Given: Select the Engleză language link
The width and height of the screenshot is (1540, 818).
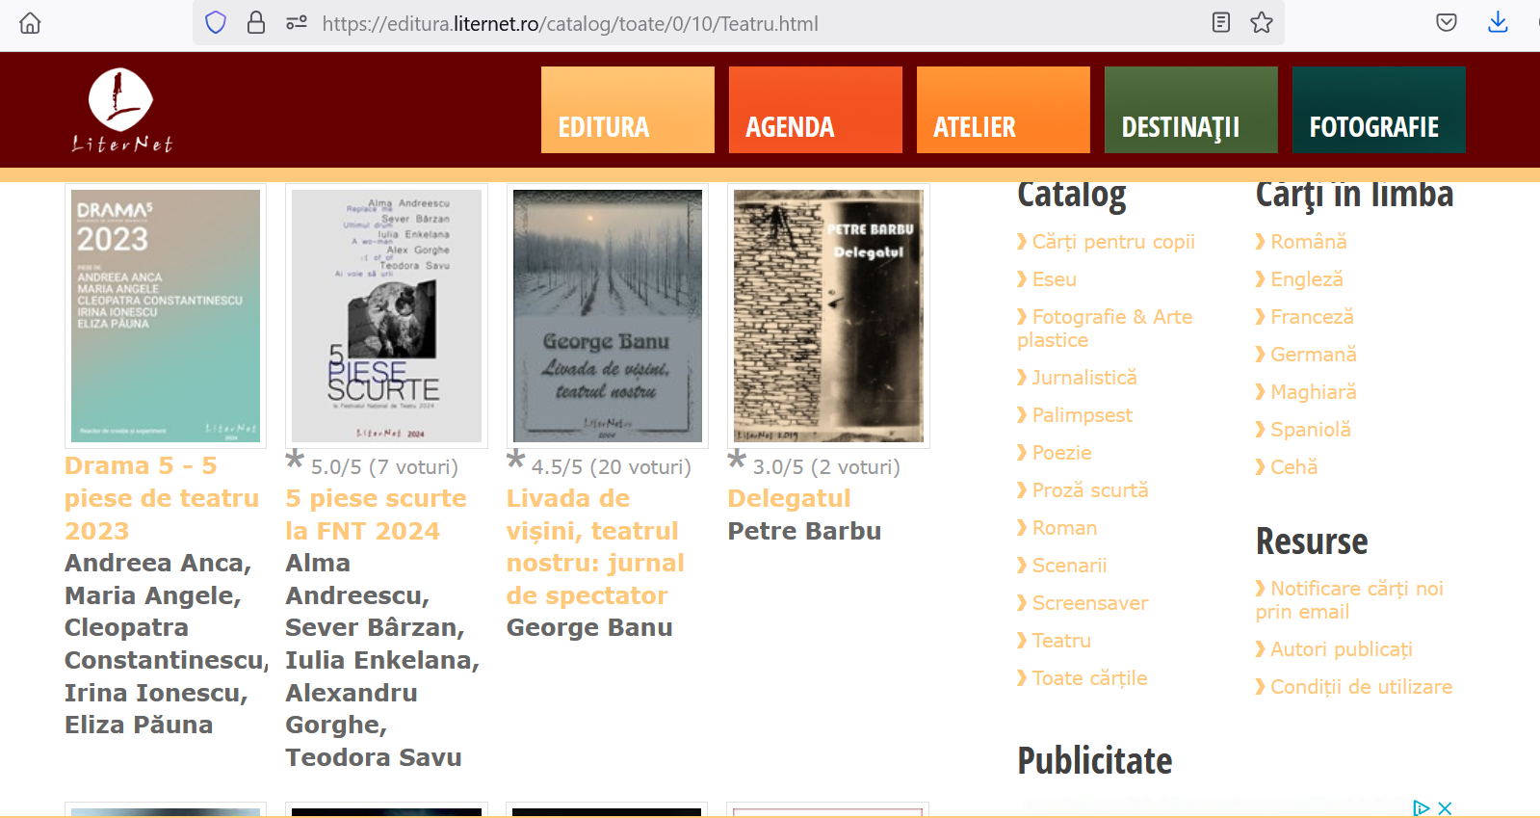Looking at the screenshot, I should (x=1306, y=279).
